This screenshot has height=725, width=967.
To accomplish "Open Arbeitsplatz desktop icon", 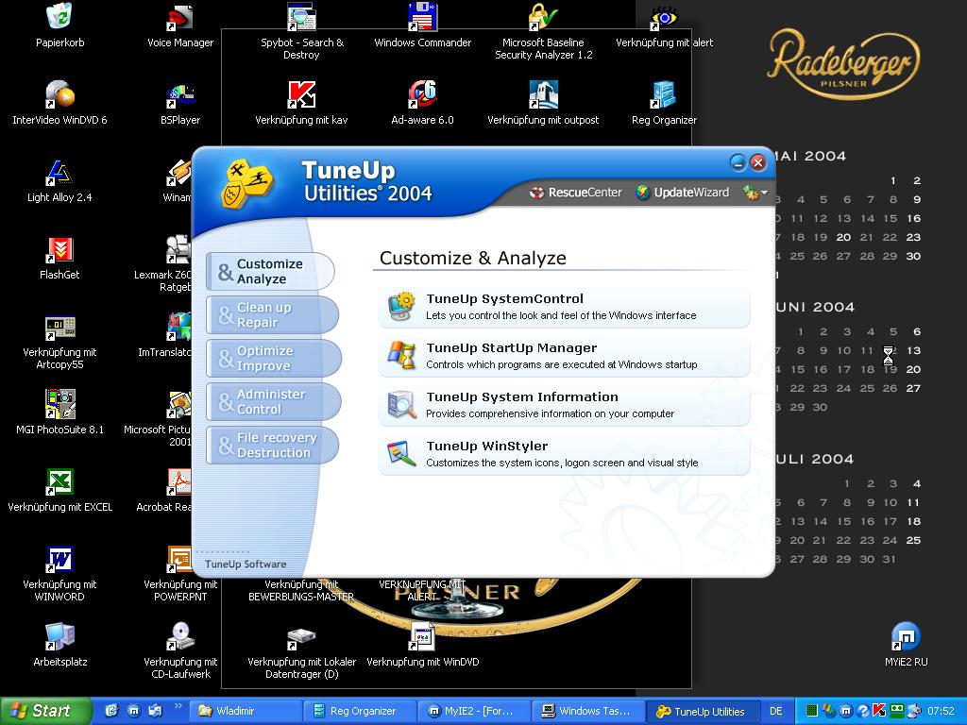I will coord(59,645).
